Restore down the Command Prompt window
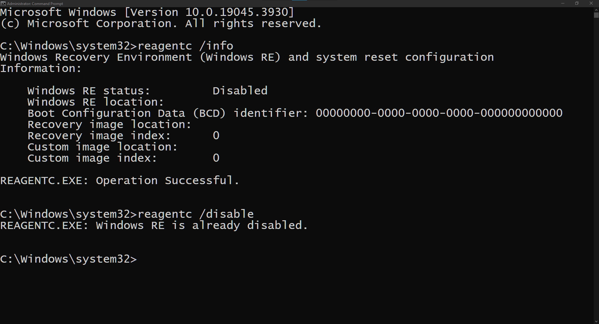This screenshot has width=599, height=324. 577,3
